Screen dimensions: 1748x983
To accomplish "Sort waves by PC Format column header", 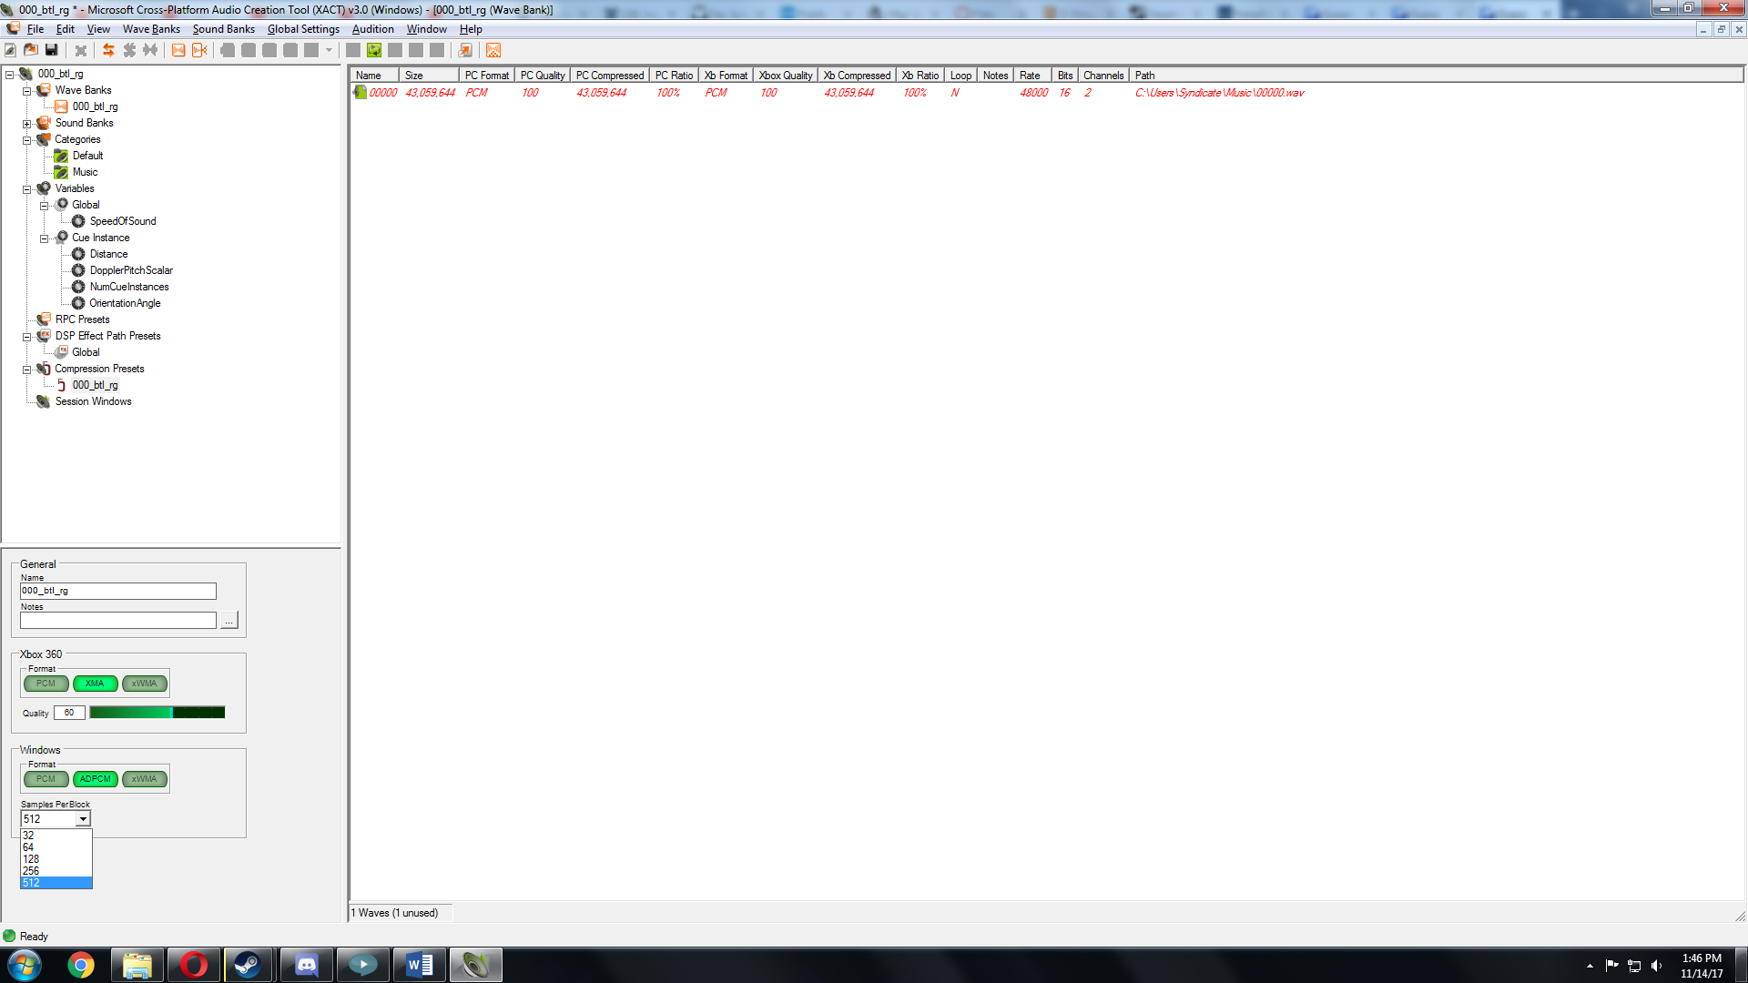I will click(486, 76).
